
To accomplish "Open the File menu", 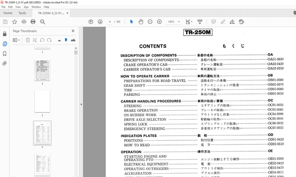I will point(3,7).
